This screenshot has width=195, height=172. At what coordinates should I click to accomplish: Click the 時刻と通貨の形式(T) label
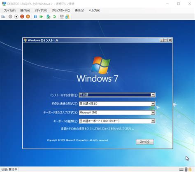tap(65, 104)
